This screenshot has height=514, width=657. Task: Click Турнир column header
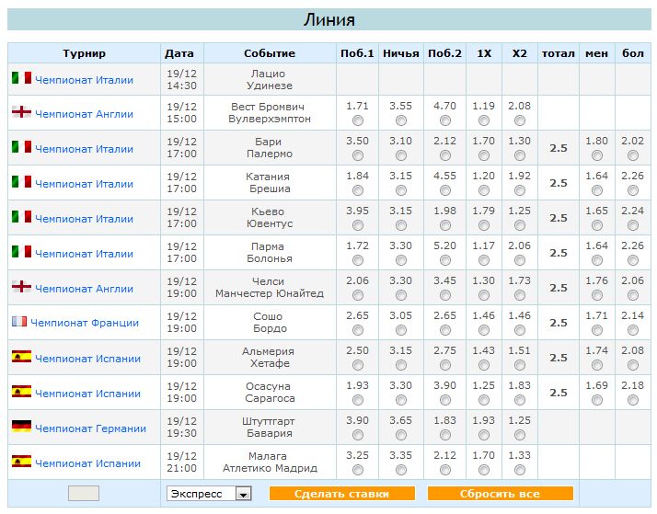pyautogui.click(x=85, y=53)
